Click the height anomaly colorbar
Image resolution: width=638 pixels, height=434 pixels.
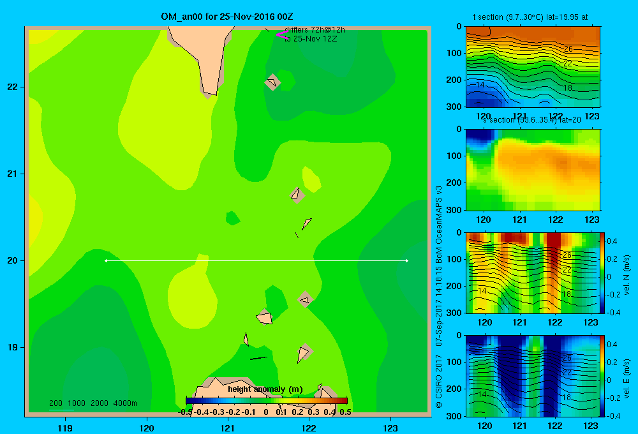click(267, 401)
